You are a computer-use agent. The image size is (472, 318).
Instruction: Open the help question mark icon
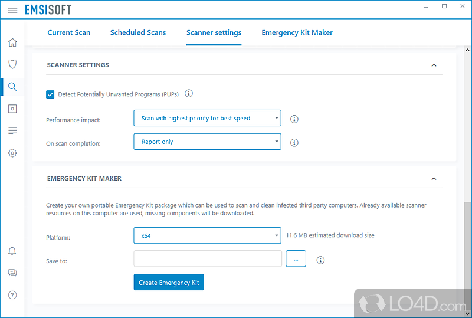(12, 295)
